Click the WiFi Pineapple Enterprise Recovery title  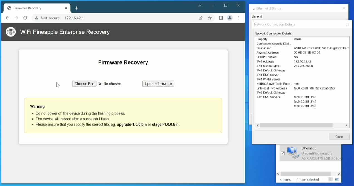point(65,32)
